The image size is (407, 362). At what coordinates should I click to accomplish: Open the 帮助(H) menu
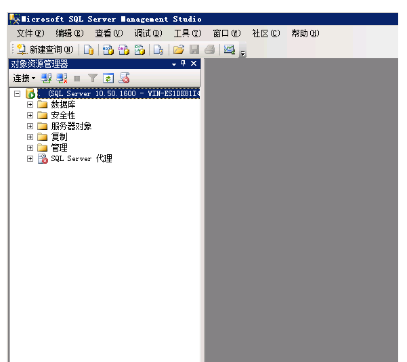pos(305,33)
